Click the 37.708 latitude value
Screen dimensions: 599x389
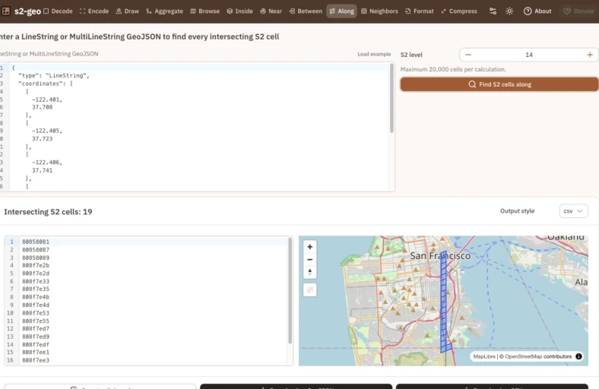[43, 107]
